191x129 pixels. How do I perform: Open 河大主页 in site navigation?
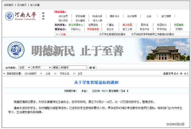[63, 16]
